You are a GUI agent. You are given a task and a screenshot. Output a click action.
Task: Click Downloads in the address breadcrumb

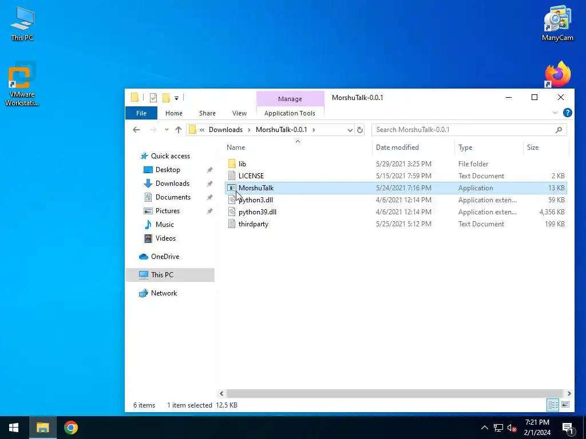pyautogui.click(x=225, y=130)
